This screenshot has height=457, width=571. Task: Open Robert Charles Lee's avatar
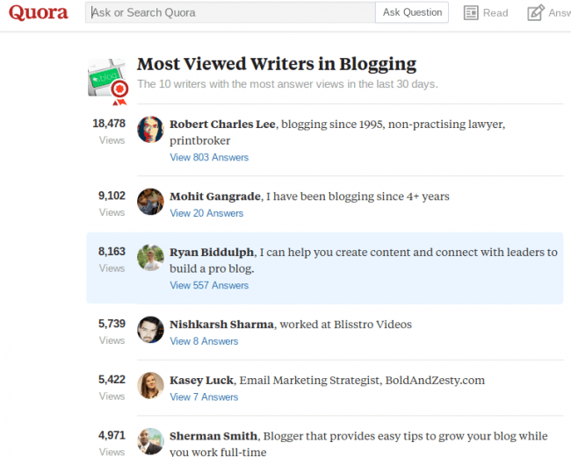150,130
